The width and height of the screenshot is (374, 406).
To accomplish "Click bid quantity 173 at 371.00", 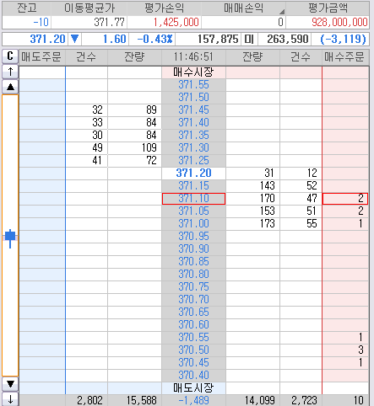I will point(252,224).
